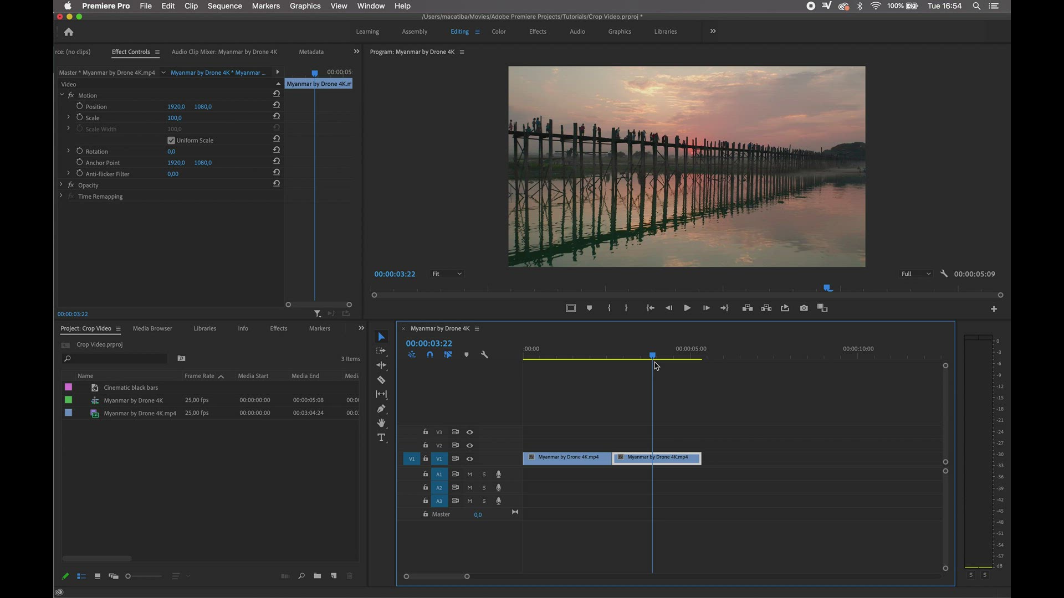The width and height of the screenshot is (1064, 598).
Task: Expand the Motion effect controls section
Action: point(62,95)
